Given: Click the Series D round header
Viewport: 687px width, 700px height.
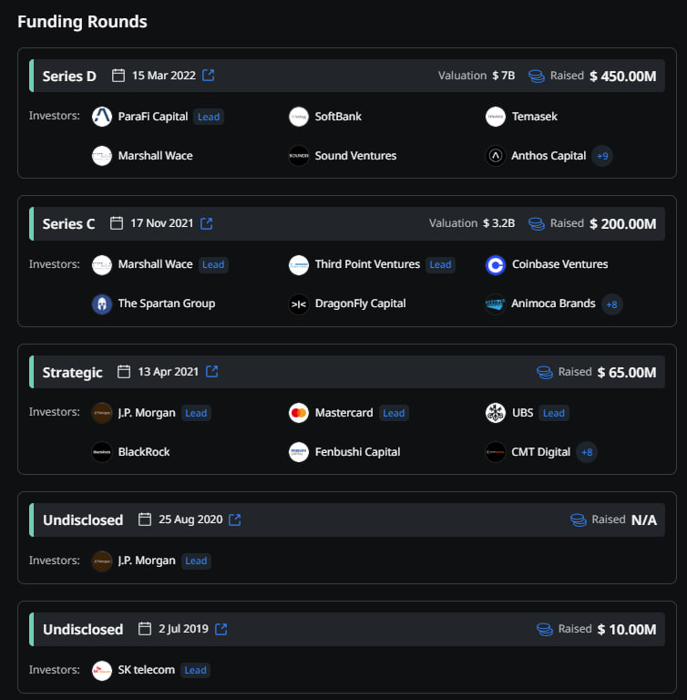Looking at the screenshot, I should click(x=69, y=76).
